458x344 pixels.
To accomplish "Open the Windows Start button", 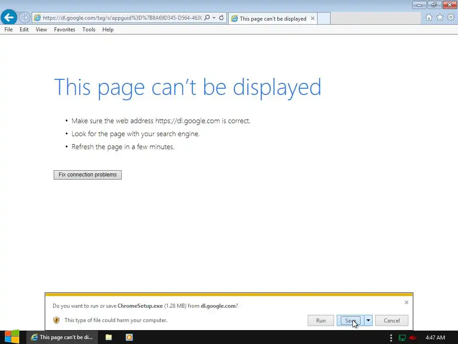I will 12,337.
